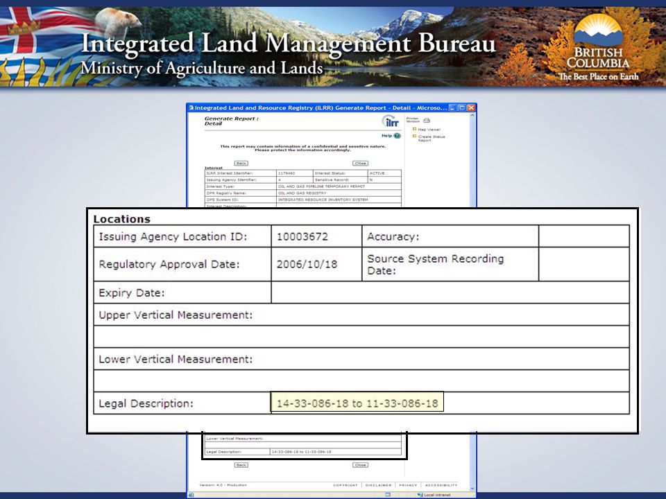
Task: Click the Internet Explorer page icon in title bar
Action: pos(191,108)
